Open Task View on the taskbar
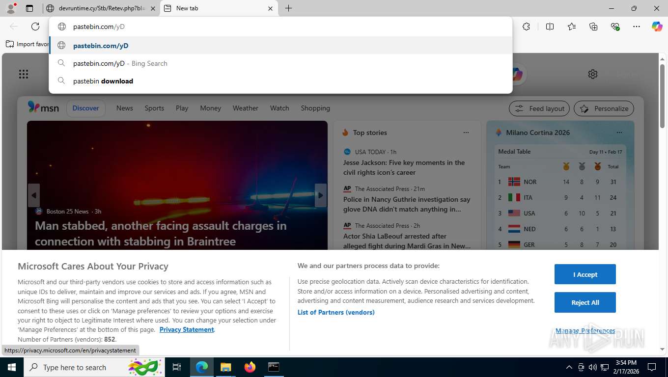The image size is (668, 377). 177,367
